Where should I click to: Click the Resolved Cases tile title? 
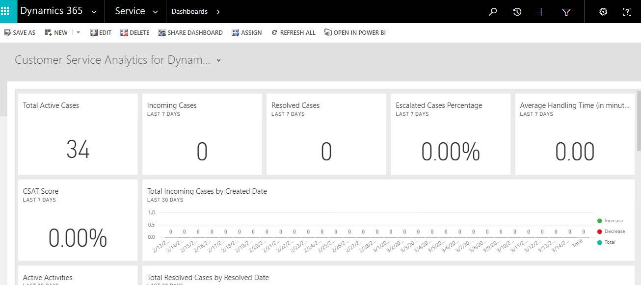295,105
